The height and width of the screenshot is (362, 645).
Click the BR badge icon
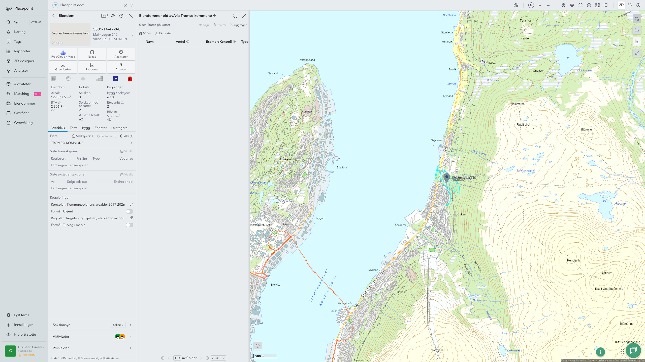(53, 79)
